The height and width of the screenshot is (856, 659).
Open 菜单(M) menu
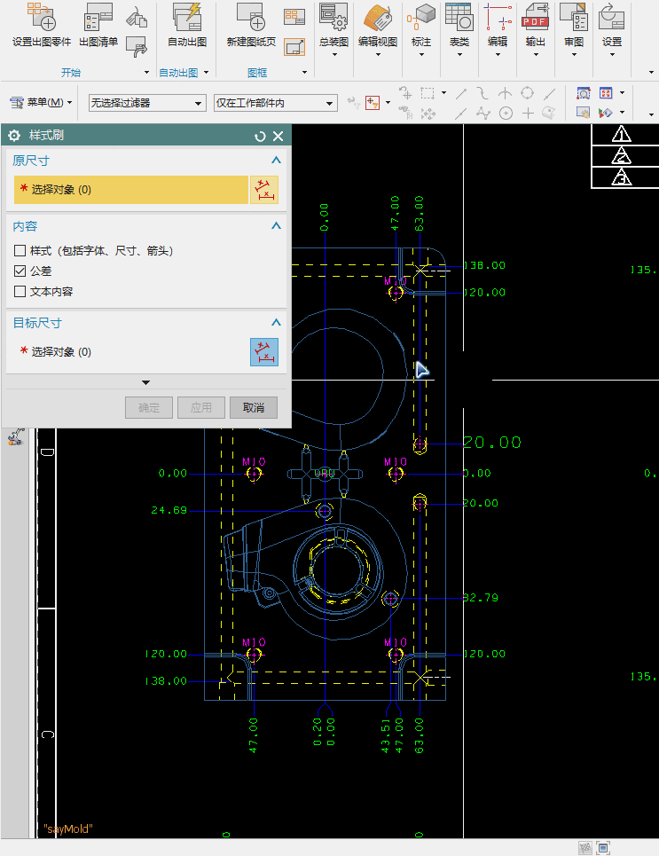(x=42, y=102)
